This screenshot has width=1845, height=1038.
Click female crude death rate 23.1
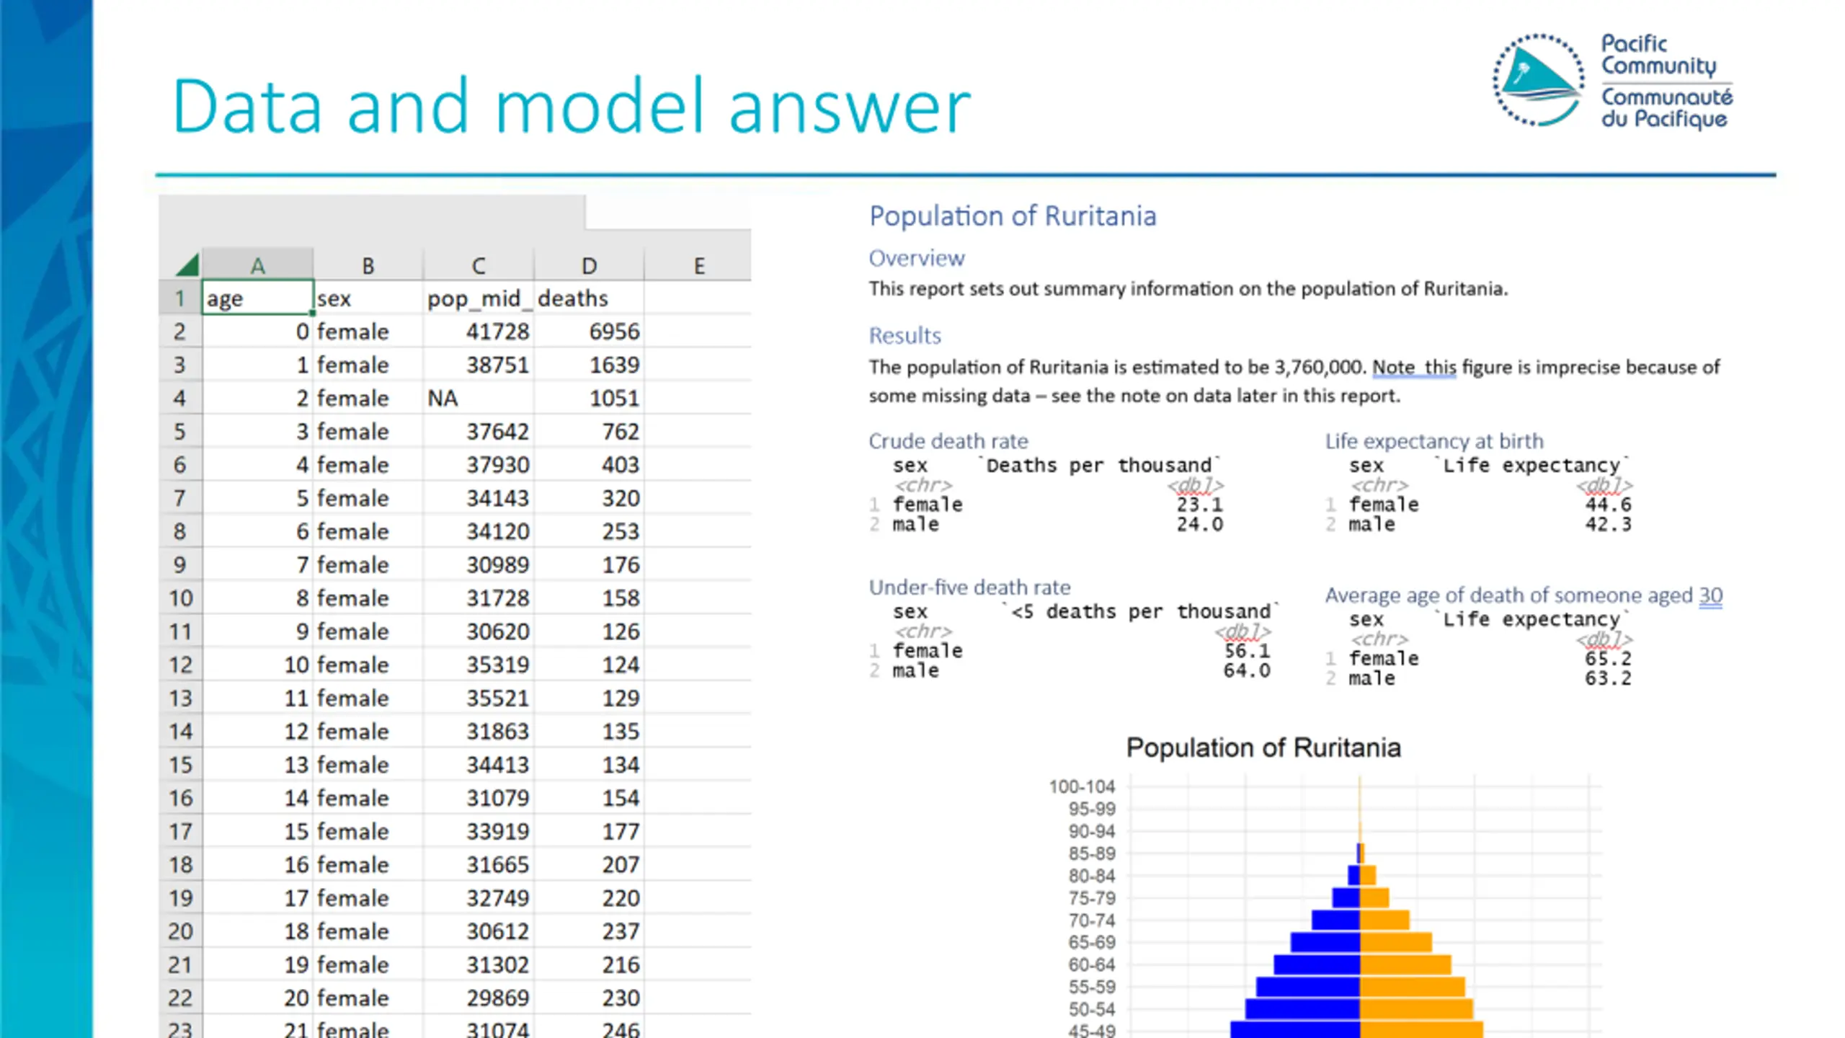tap(1200, 505)
